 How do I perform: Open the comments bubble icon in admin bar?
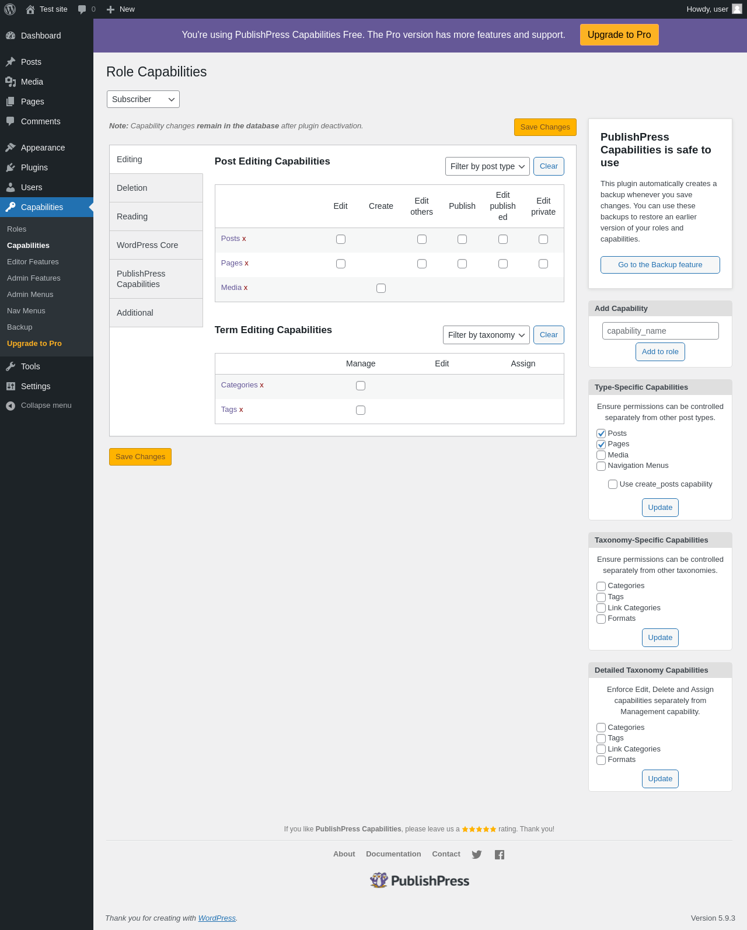pos(82,9)
